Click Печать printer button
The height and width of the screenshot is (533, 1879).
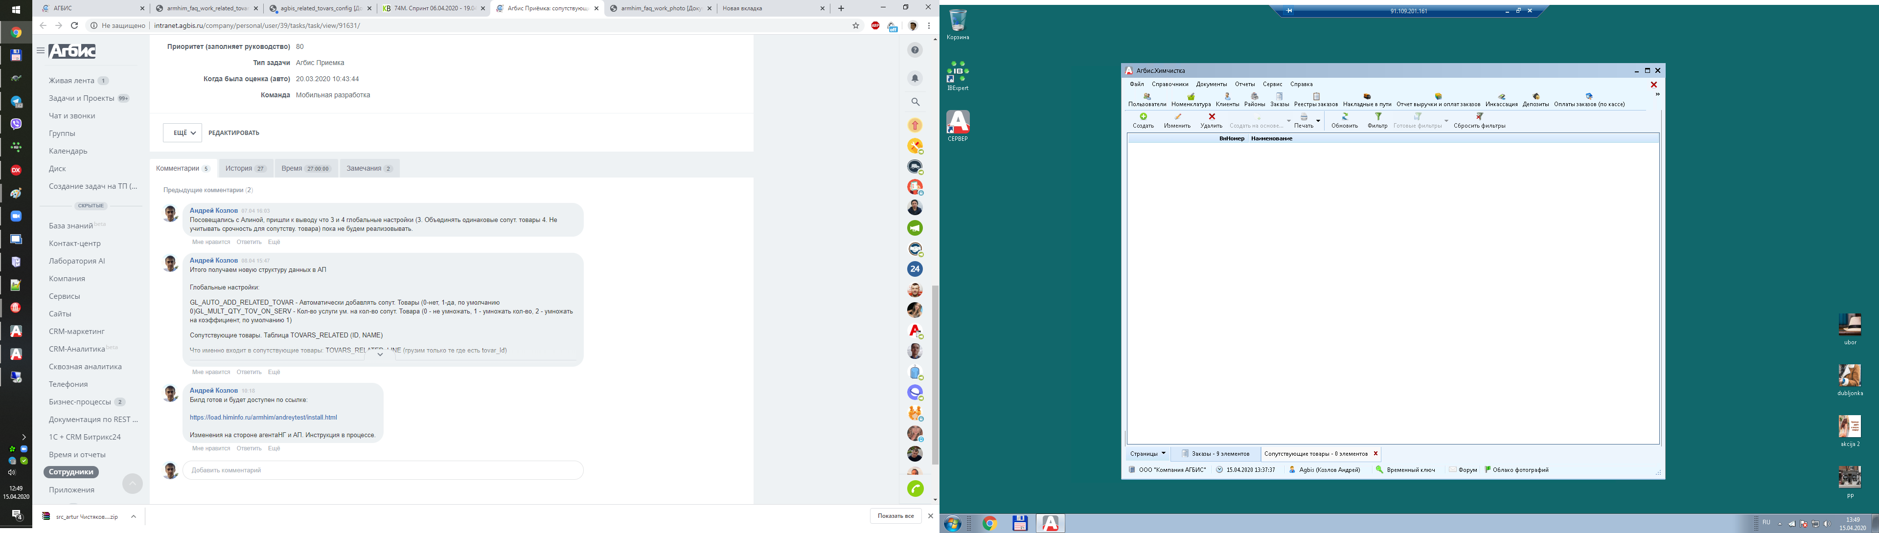[x=1304, y=121]
